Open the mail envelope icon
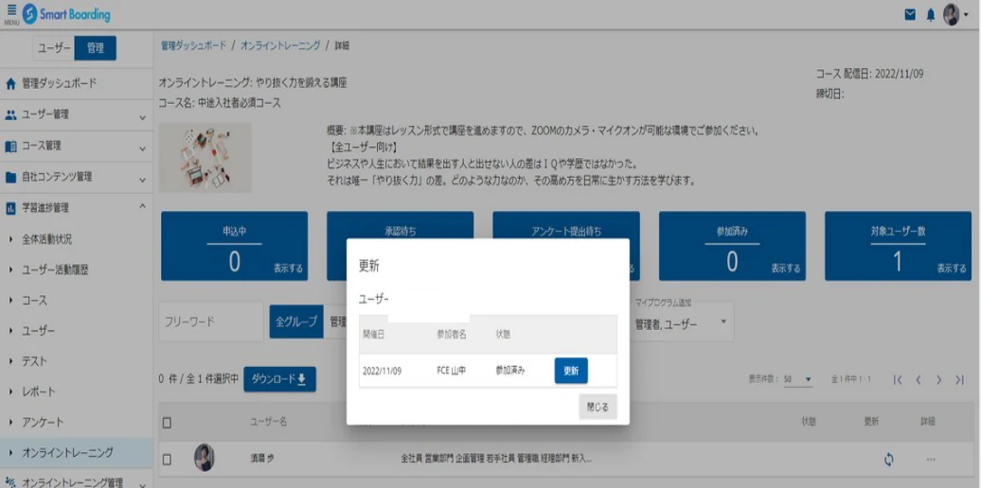The width and height of the screenshot is (981, 488). tap(910, 14)
